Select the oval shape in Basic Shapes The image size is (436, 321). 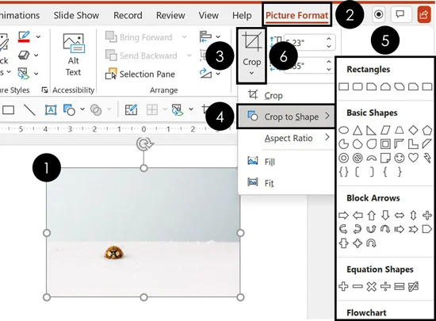click(x=344, y=130)
